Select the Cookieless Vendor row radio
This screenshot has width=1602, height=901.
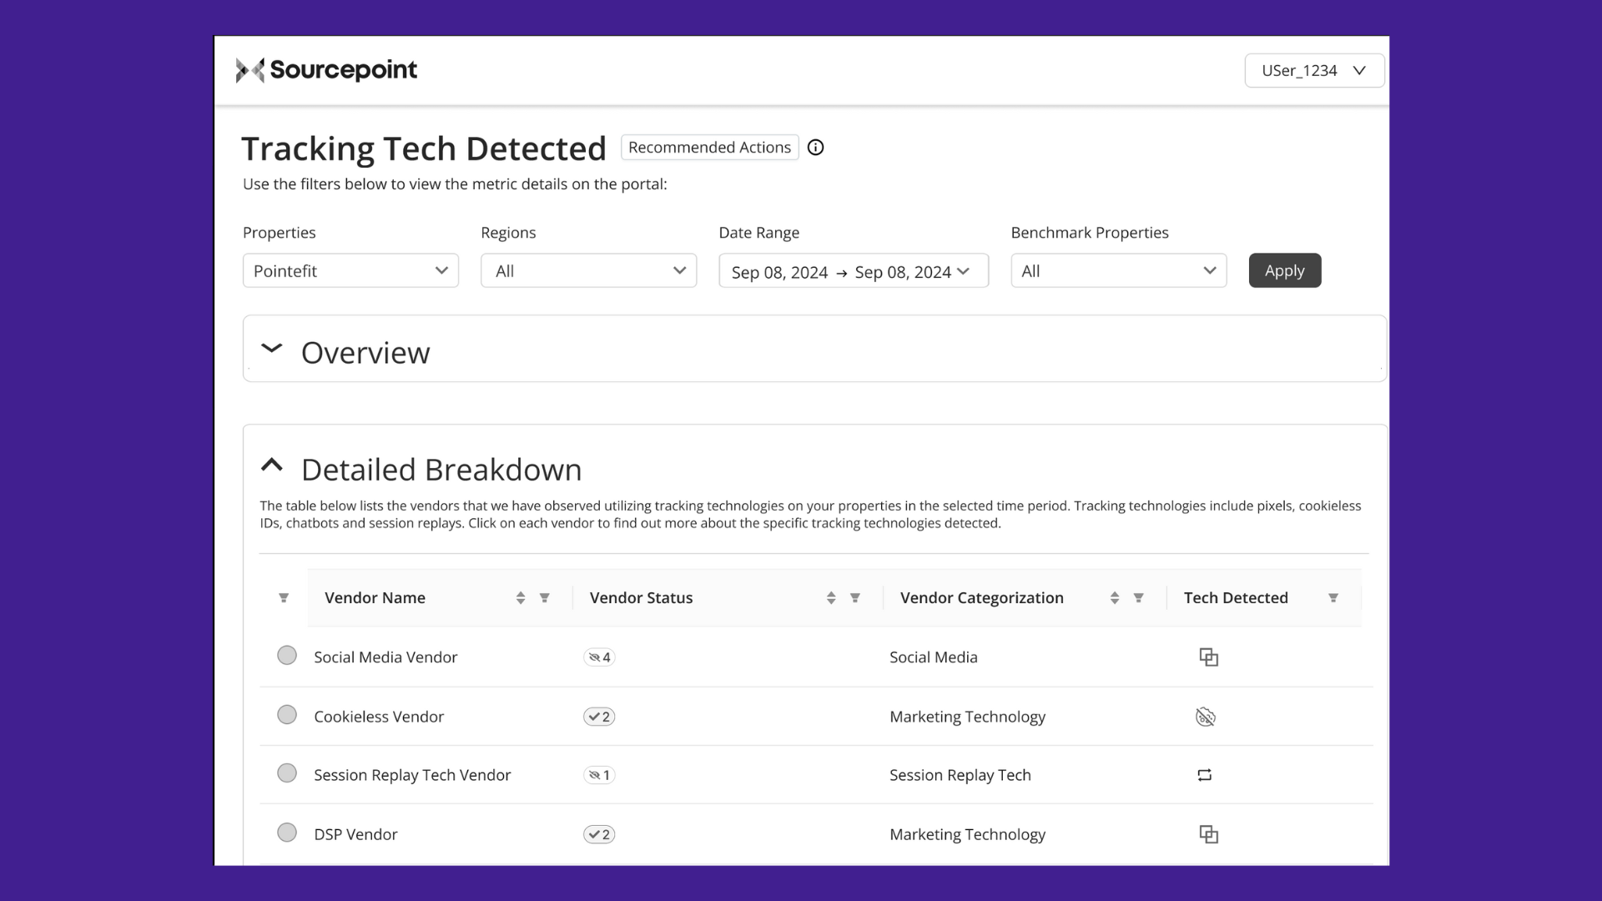click(287, 715)
